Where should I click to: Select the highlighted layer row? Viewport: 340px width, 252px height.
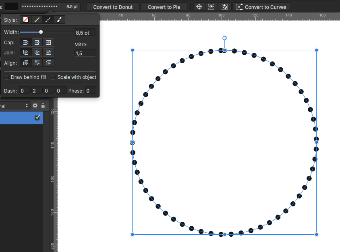click(x=21, y=118)
